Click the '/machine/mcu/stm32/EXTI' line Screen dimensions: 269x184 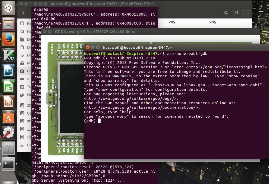coord(93,23)
